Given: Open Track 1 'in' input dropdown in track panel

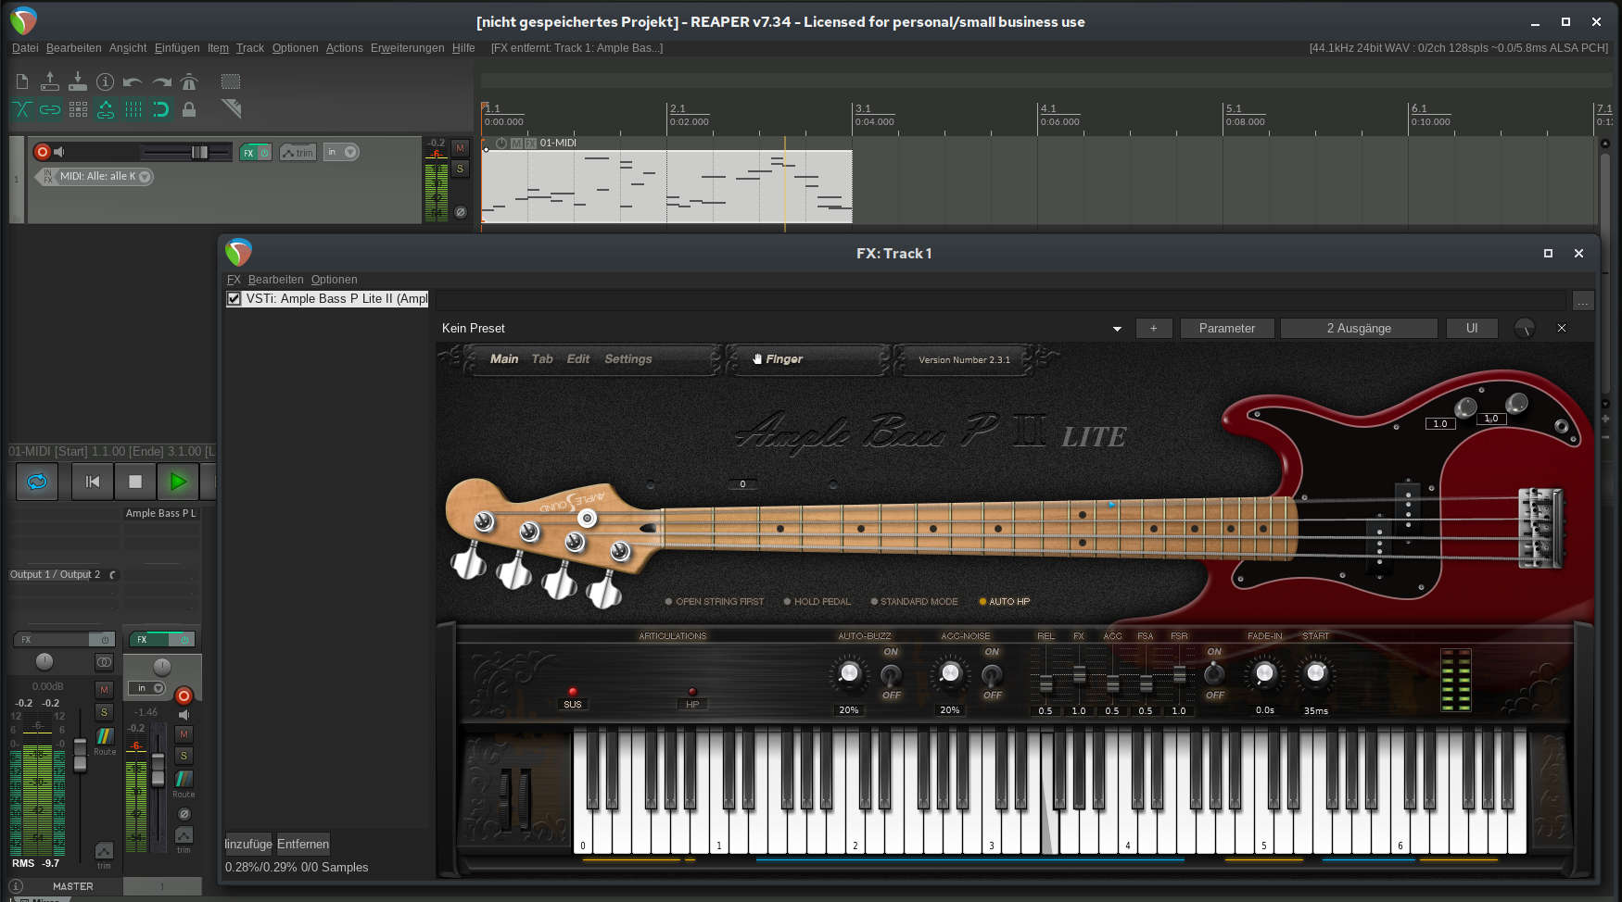Looking at the screenshot, I should [x=341, y=152].
